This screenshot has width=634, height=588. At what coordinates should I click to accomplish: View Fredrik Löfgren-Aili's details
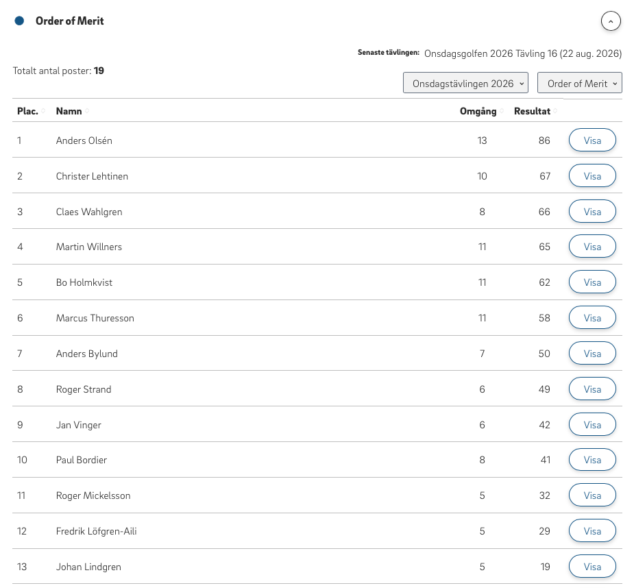click(x=592, y=530)
